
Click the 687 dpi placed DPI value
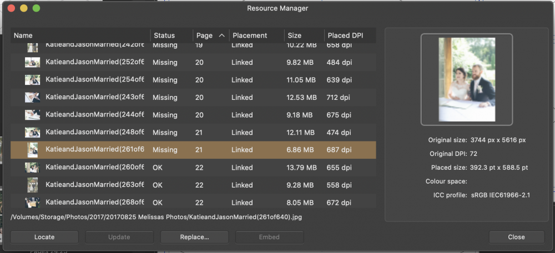pyautogui.click(x=339, y=150)
